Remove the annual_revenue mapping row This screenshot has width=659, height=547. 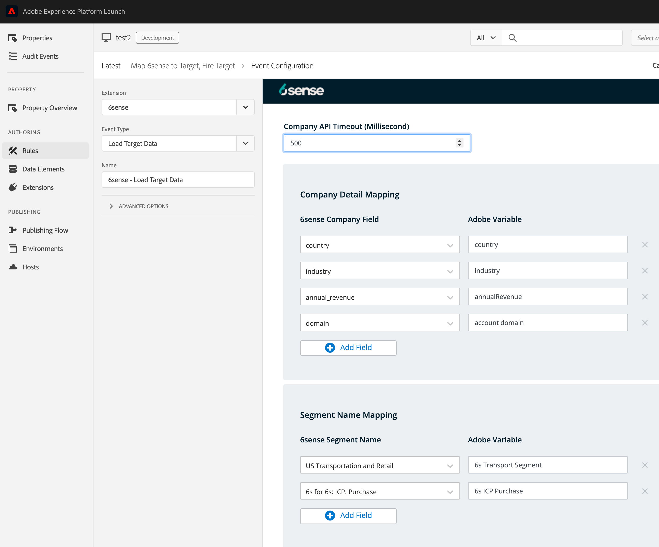645,297
